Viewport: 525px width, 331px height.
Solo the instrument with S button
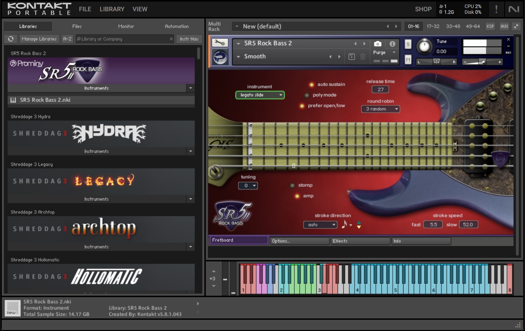[x=408, y=44]
